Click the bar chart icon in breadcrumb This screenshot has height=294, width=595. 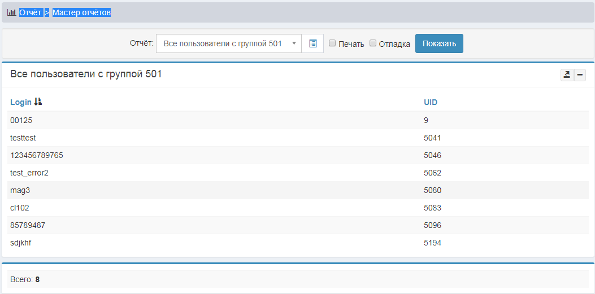(11, 12)
